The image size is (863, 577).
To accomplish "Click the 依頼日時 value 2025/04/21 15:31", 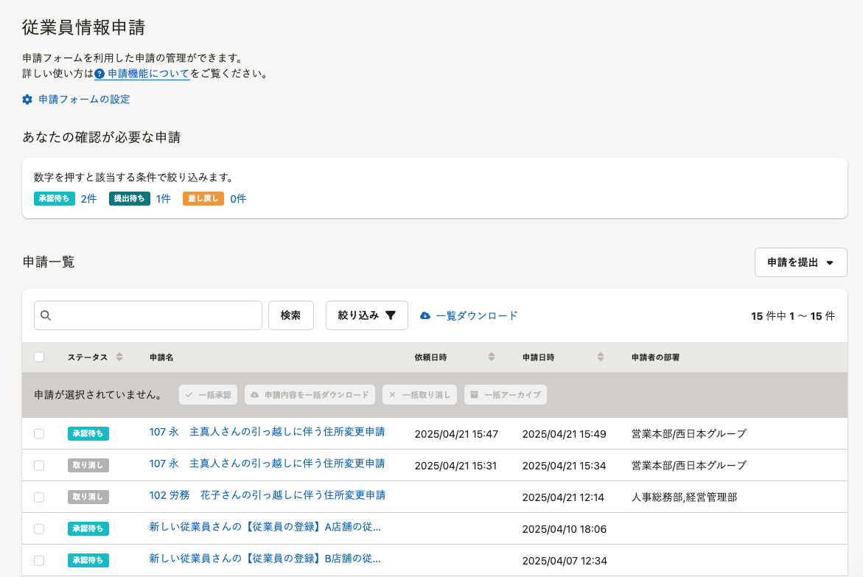I will click(455, 466).
